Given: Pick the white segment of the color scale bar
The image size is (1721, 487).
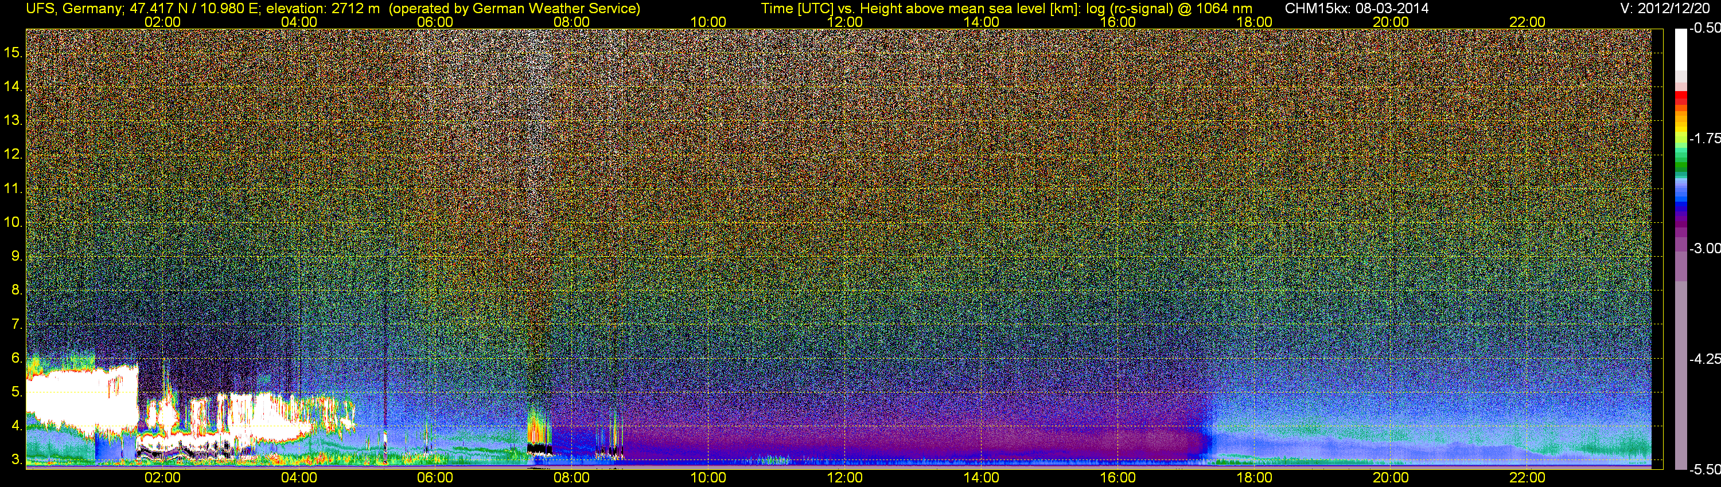Looking at the screenshot, I should tap(1681, 49).
